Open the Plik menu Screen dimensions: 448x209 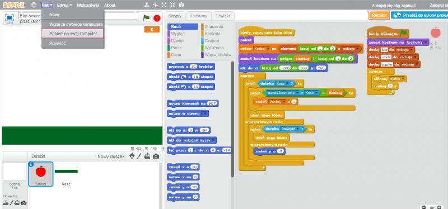click(x=47, y=5)
